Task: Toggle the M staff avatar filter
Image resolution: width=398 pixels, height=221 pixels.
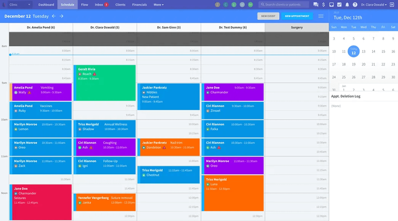Action: 250,5
